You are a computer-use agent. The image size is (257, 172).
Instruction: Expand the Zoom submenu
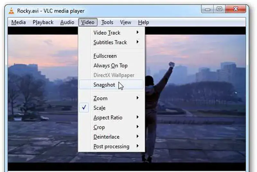(x=111, y=98)
